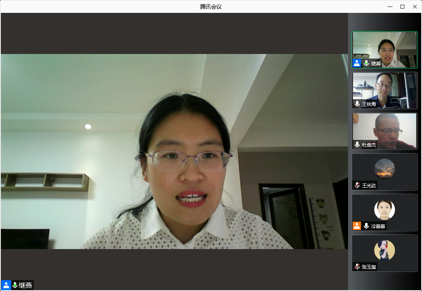Image resolution: width=422 pixels, height=291 pixels.
Task: Click 王光达's sunset avatar
Action: tap(385, 169)
